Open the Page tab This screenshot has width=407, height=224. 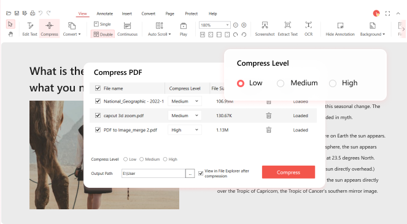tap(170, 14)
